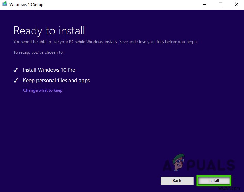The height and width of the screenshot is (192, 244).
Task: Click the checkmark beside Install Windows 10 Pro
Action: click(15, 70)
